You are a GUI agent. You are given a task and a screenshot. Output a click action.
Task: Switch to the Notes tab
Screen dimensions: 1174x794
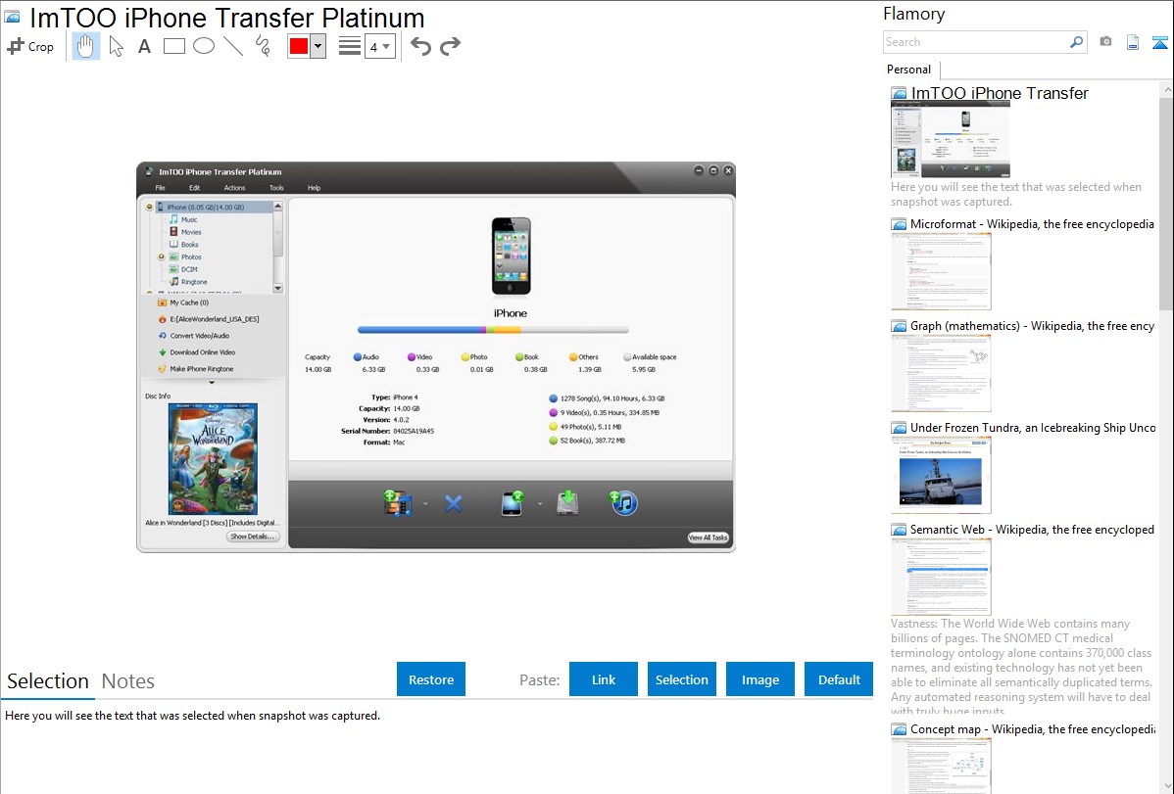pyautogui.click(x=128, y=681)
